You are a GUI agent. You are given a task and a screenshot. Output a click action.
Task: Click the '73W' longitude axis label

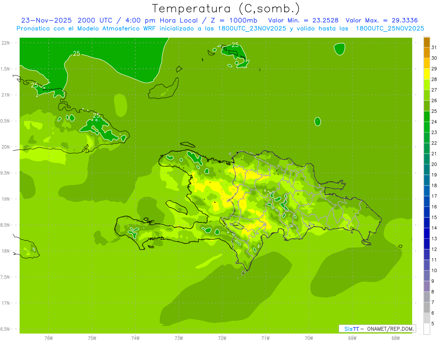pos(179,338)
